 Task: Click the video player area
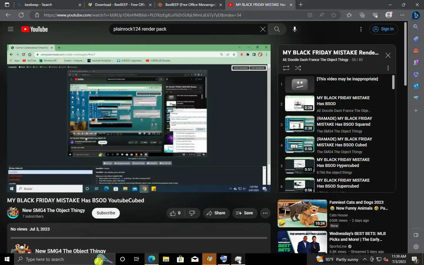(x=139, y=118)
